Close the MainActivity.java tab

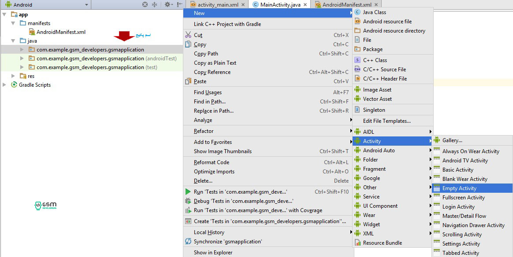[x=305, y=4]
